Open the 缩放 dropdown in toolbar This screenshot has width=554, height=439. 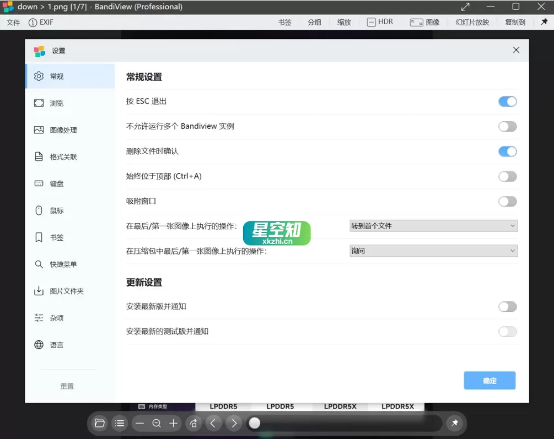[x=343, y=22]
